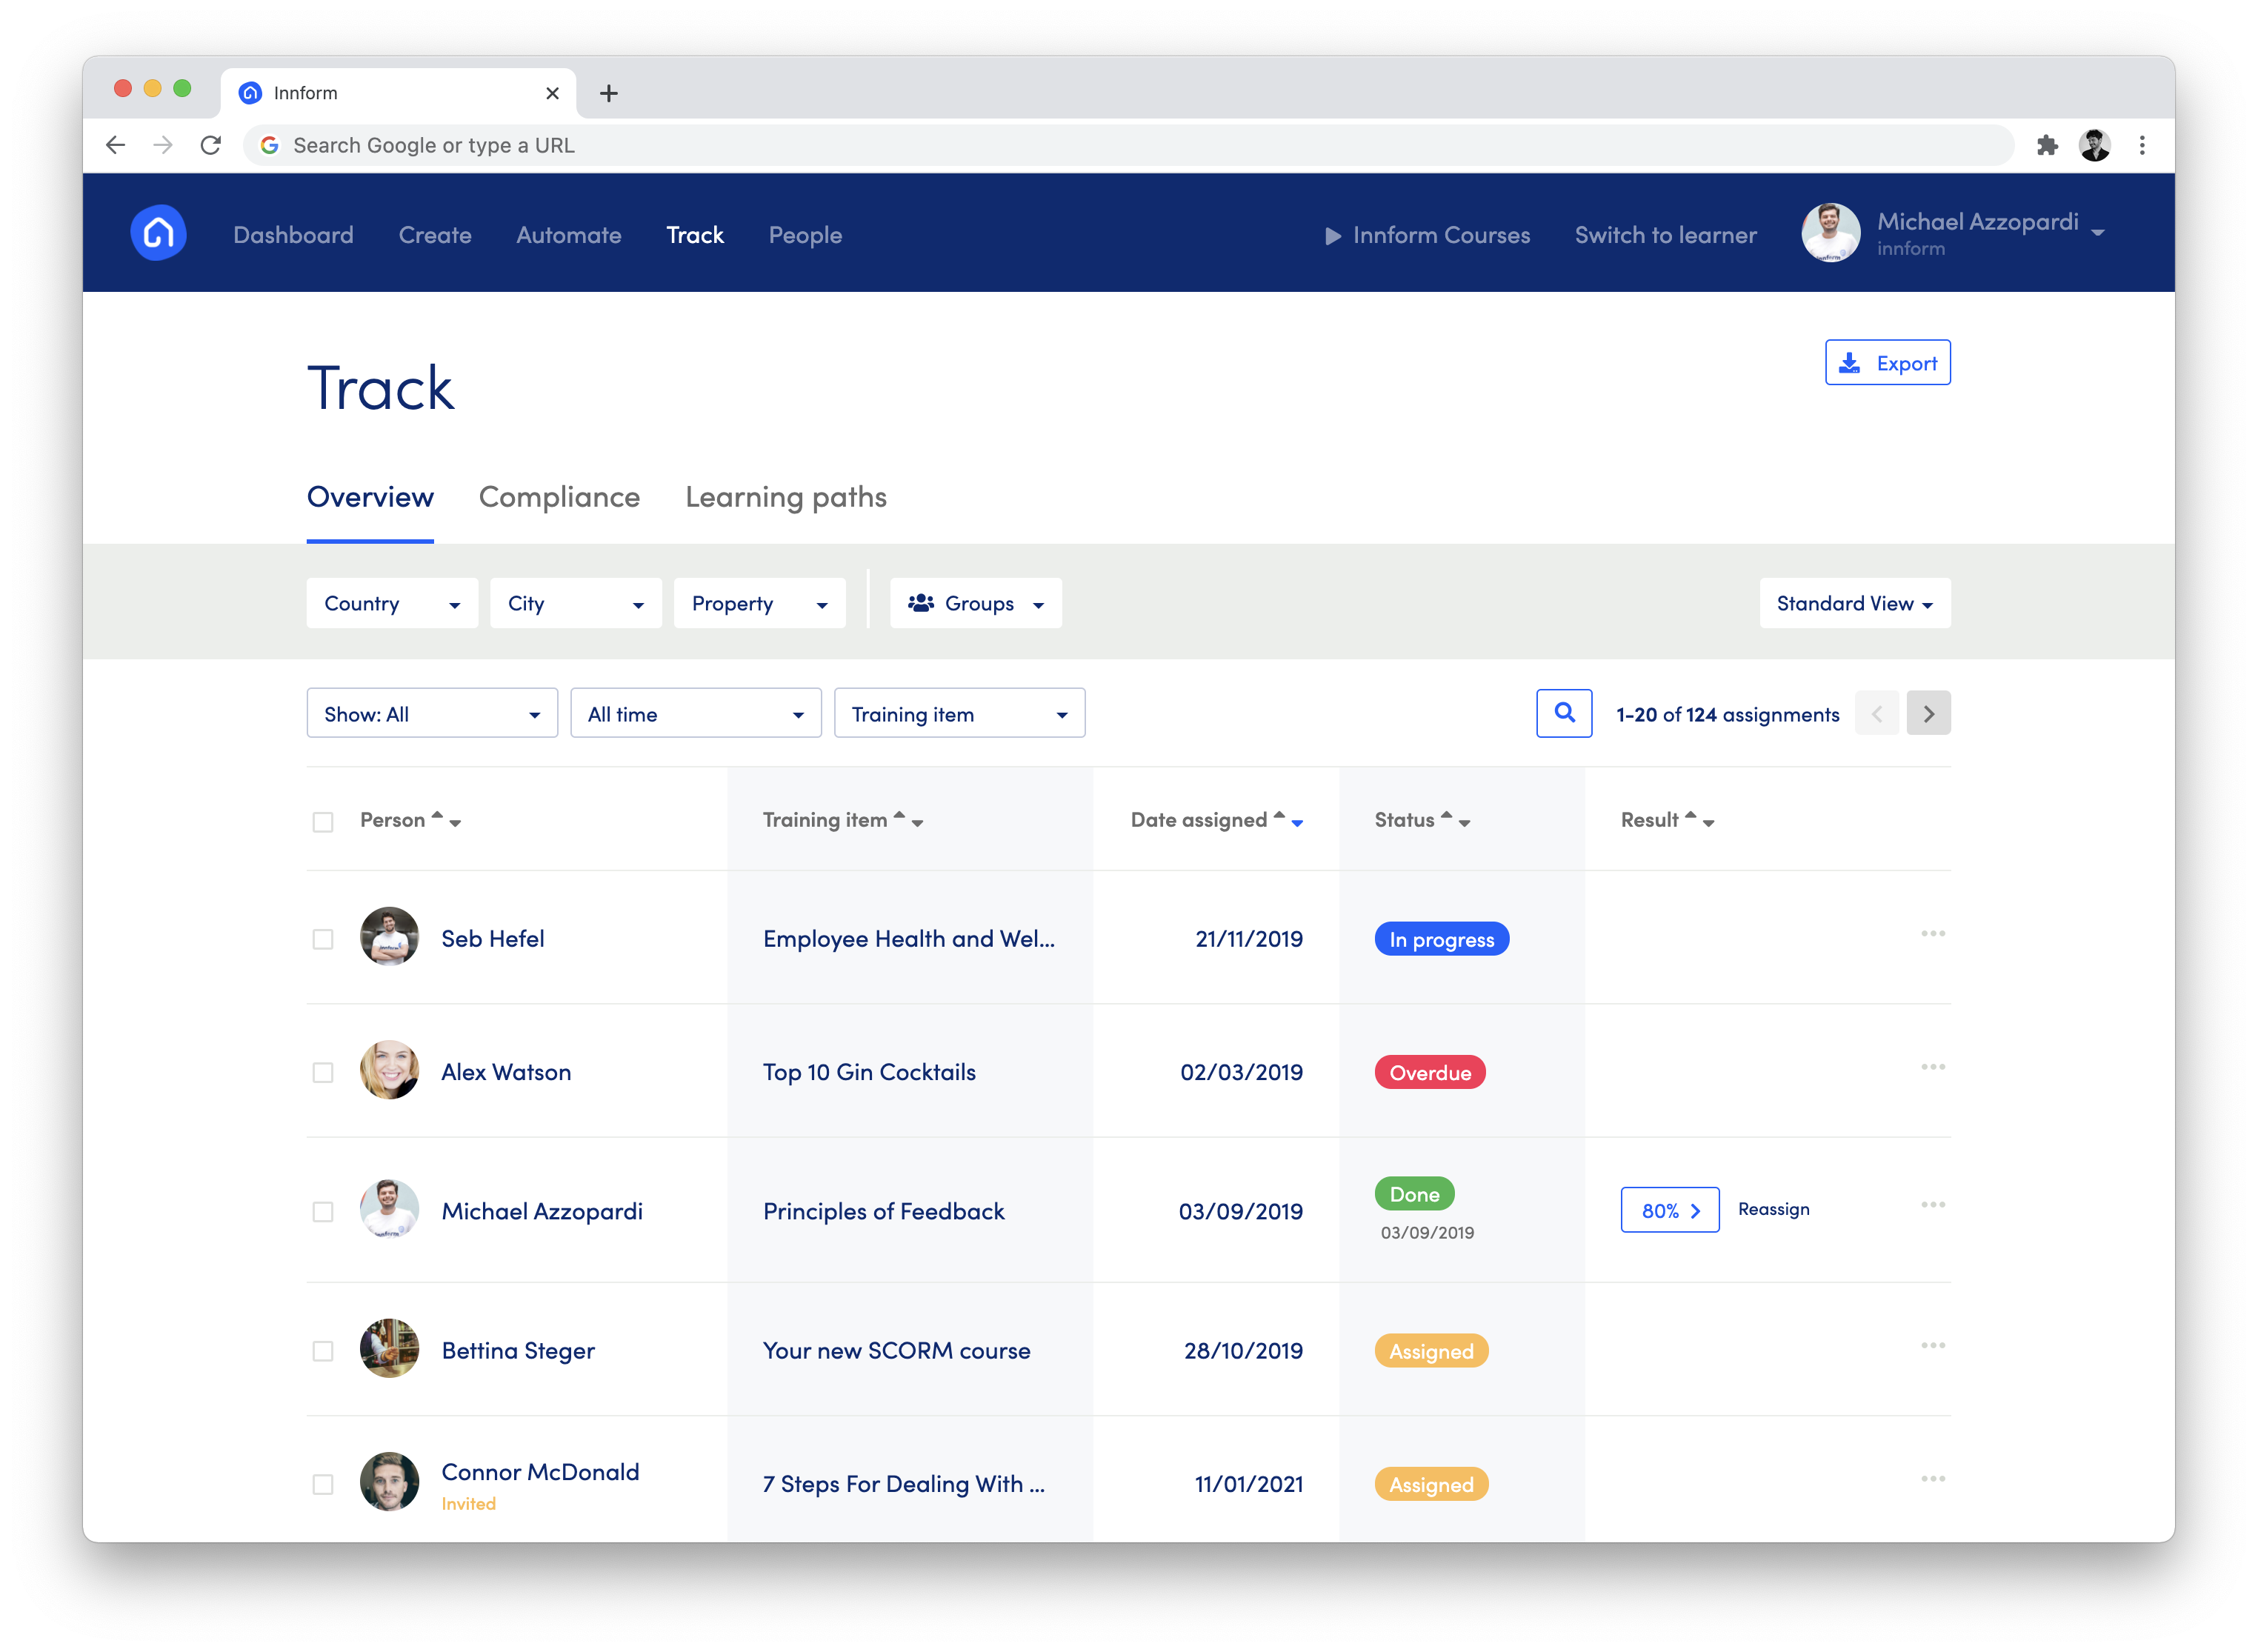2258x1652 pixels.
Task: Open three-dot menu for Alex Watson row
Action: coord(1932,1067)
